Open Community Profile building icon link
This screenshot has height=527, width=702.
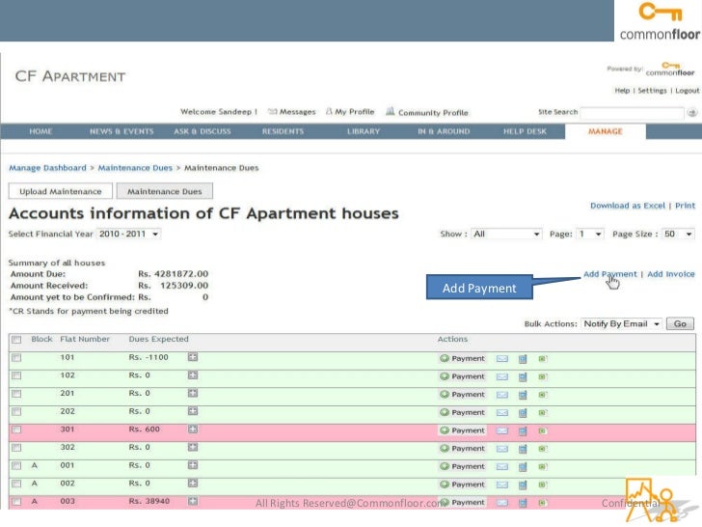click(427, 112)
